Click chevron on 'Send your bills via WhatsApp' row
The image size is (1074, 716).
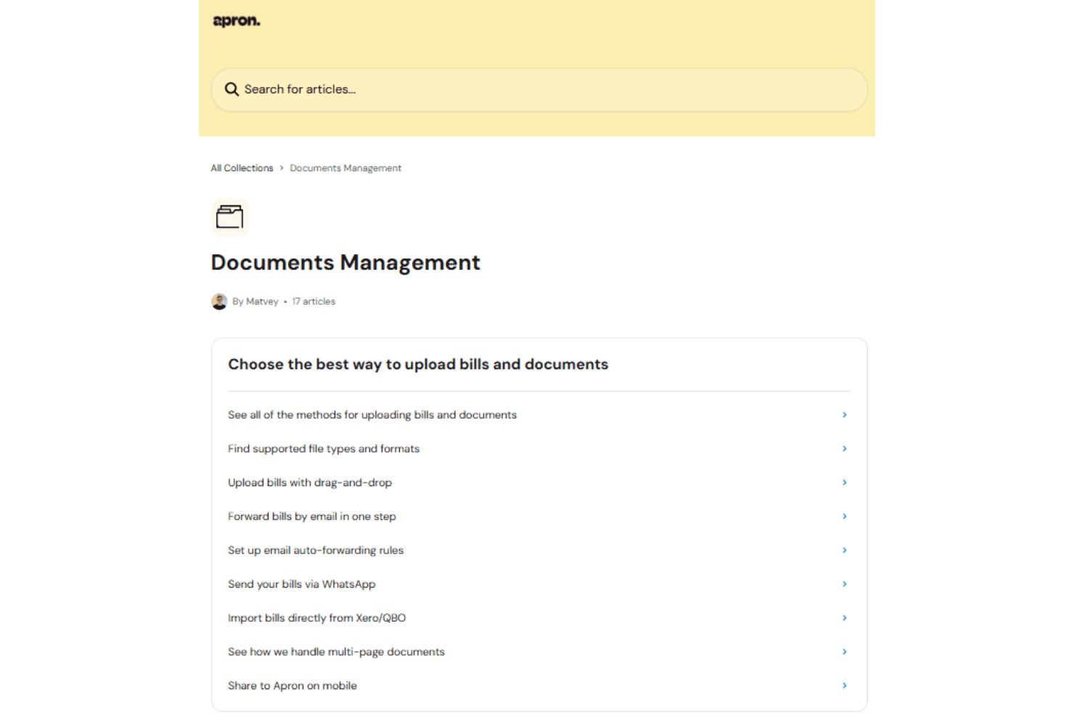845,584
